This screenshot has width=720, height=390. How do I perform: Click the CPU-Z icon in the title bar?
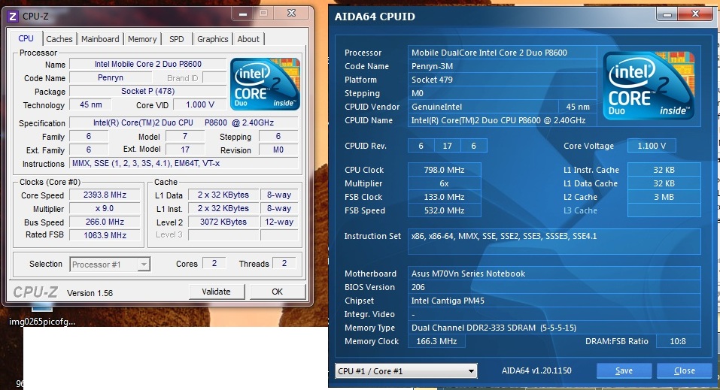pos(12,15)
